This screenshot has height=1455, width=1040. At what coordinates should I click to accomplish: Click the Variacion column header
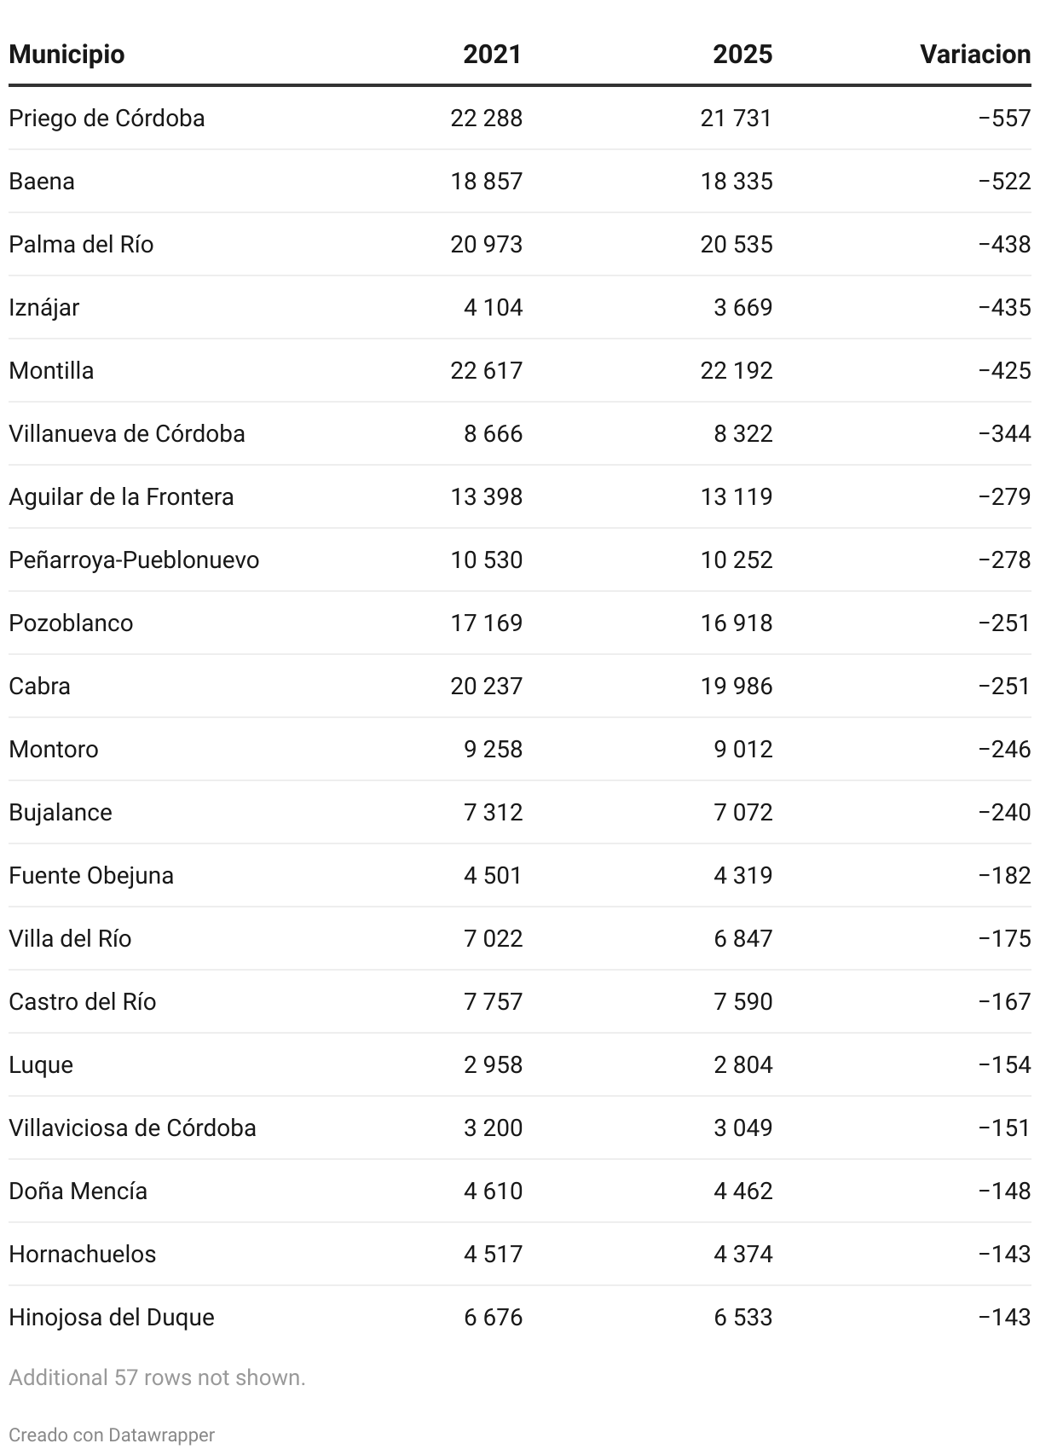(x=974, y=55)
